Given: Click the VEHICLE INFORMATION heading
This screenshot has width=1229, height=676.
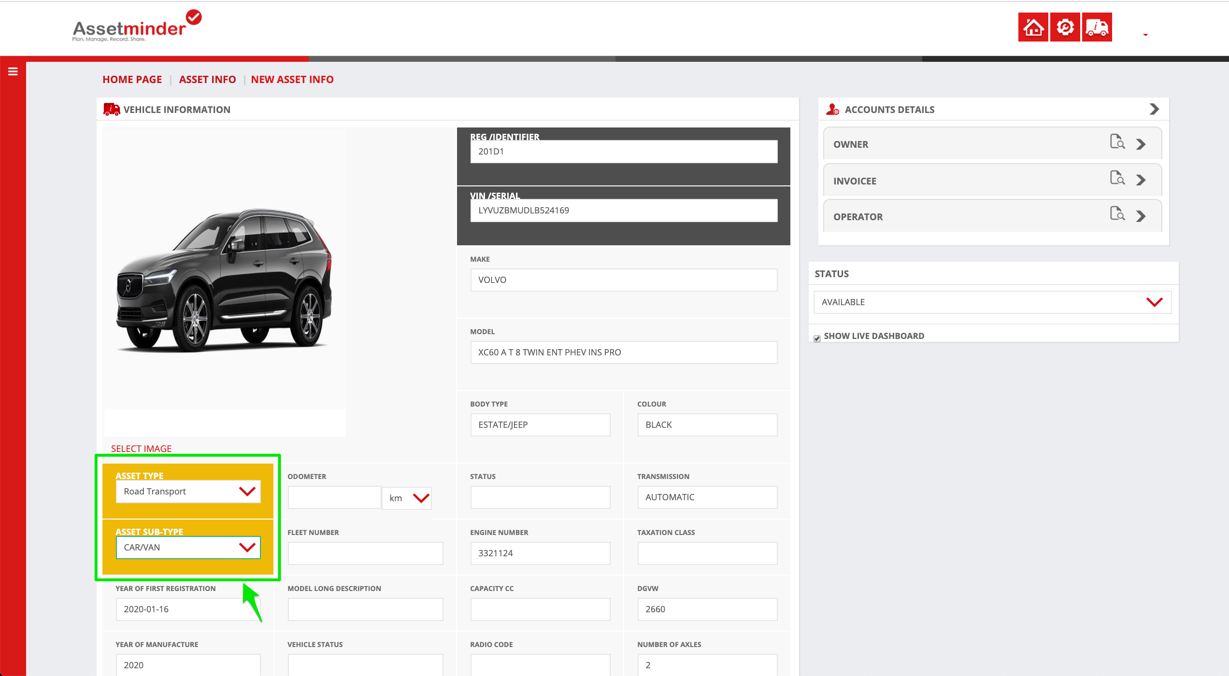Looking at the screenshot, I should [x=177, y=110].
